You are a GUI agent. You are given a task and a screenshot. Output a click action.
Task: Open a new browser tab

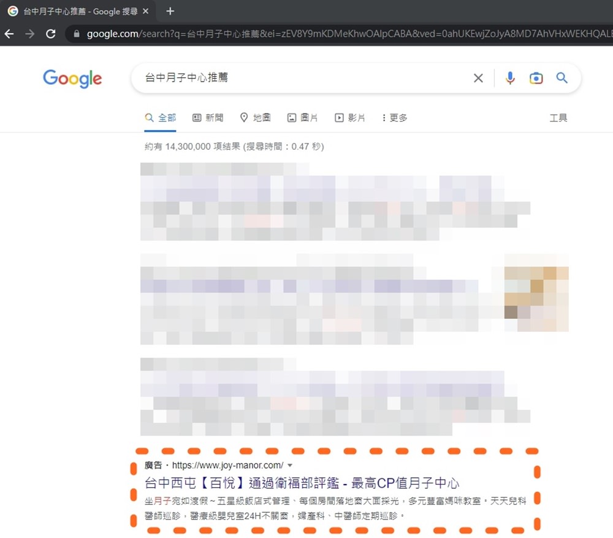click(170, 11)
